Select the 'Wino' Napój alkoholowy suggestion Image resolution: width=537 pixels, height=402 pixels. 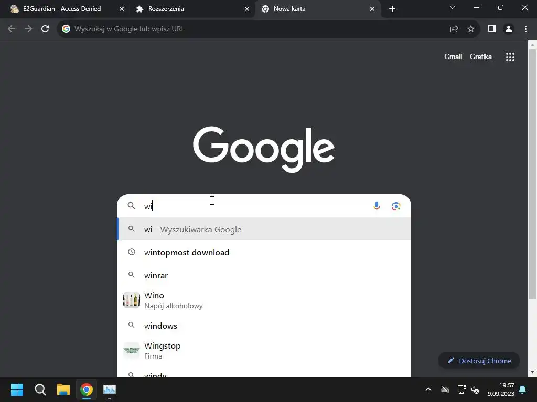pos(264,300)
